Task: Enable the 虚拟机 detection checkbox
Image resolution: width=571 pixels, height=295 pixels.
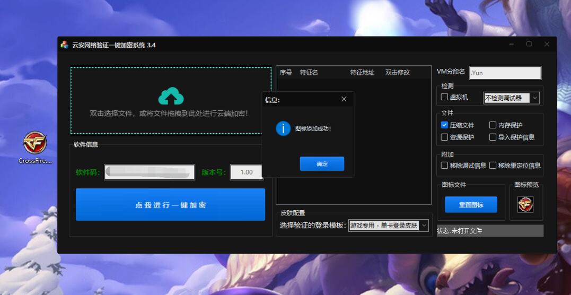Action: tap(445, 97)
